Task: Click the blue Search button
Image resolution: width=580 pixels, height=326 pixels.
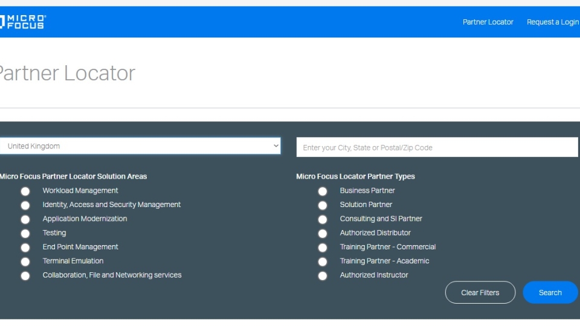Action: (550, 292)
